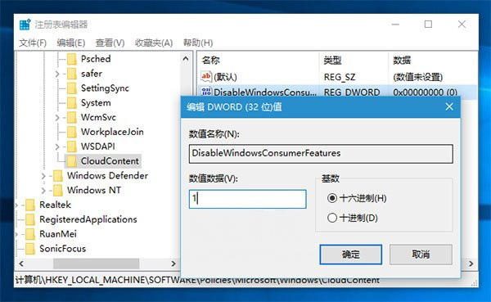Click the 数值数据(V) input field
Image resolution: width=491 pixels, height=302 pixels.
click(248, 199)
